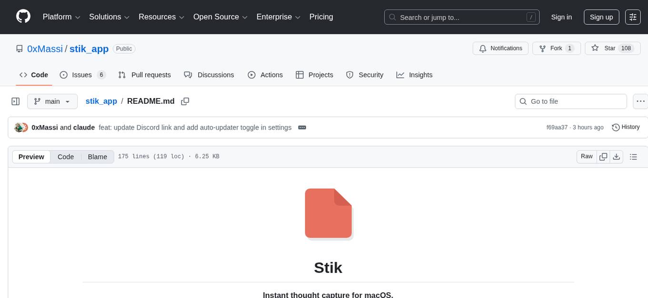Copy the README.md file path
The height and width of the screenshot is (298, 648).
(185, 101)
